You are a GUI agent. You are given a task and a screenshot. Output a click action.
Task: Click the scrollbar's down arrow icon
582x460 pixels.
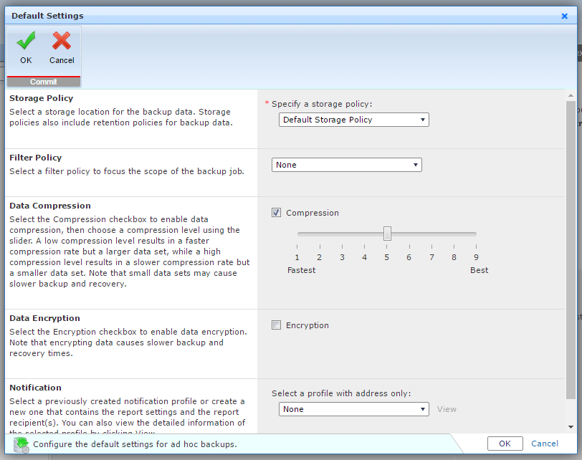pos(573,427)
